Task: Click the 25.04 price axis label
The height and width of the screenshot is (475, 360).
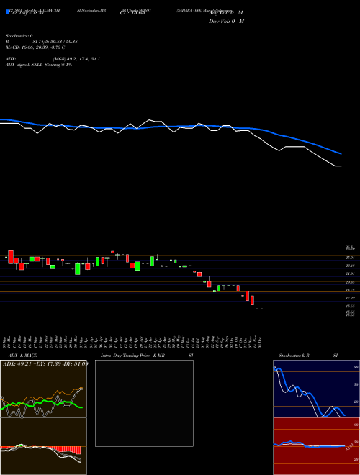Action: point(351,258)
